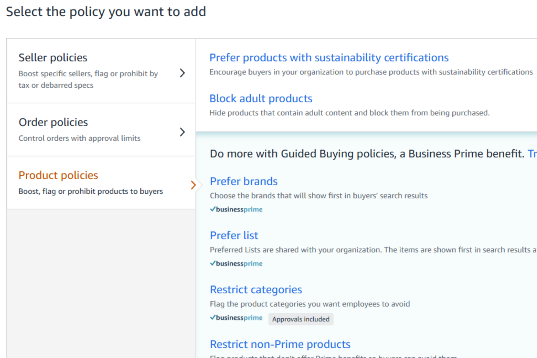Click 'Encourage buyers in your organization' description

371,72
